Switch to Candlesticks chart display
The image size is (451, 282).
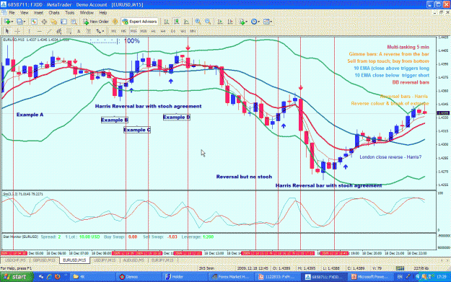coord(177,22)
